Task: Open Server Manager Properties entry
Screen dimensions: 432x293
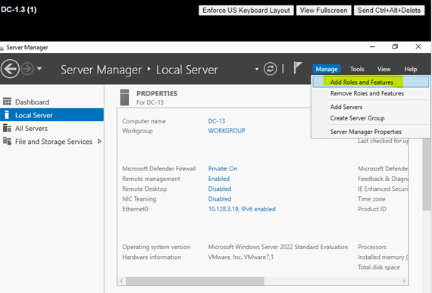Action: pos(371,132)
